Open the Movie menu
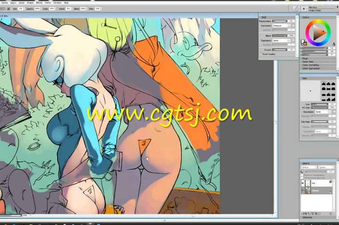The height and width of the screenshot is (225, 339). (x=48, y=3)
